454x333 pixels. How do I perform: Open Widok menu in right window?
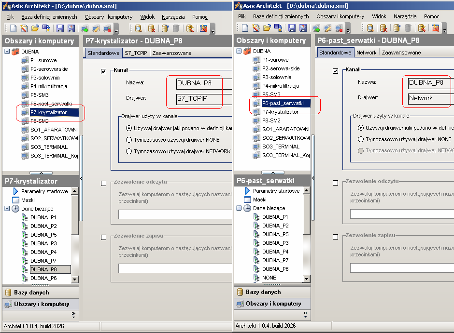click(x=379, y=16)
